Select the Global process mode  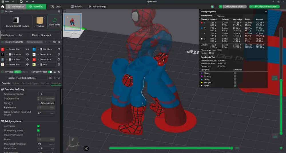click(17, 72)
